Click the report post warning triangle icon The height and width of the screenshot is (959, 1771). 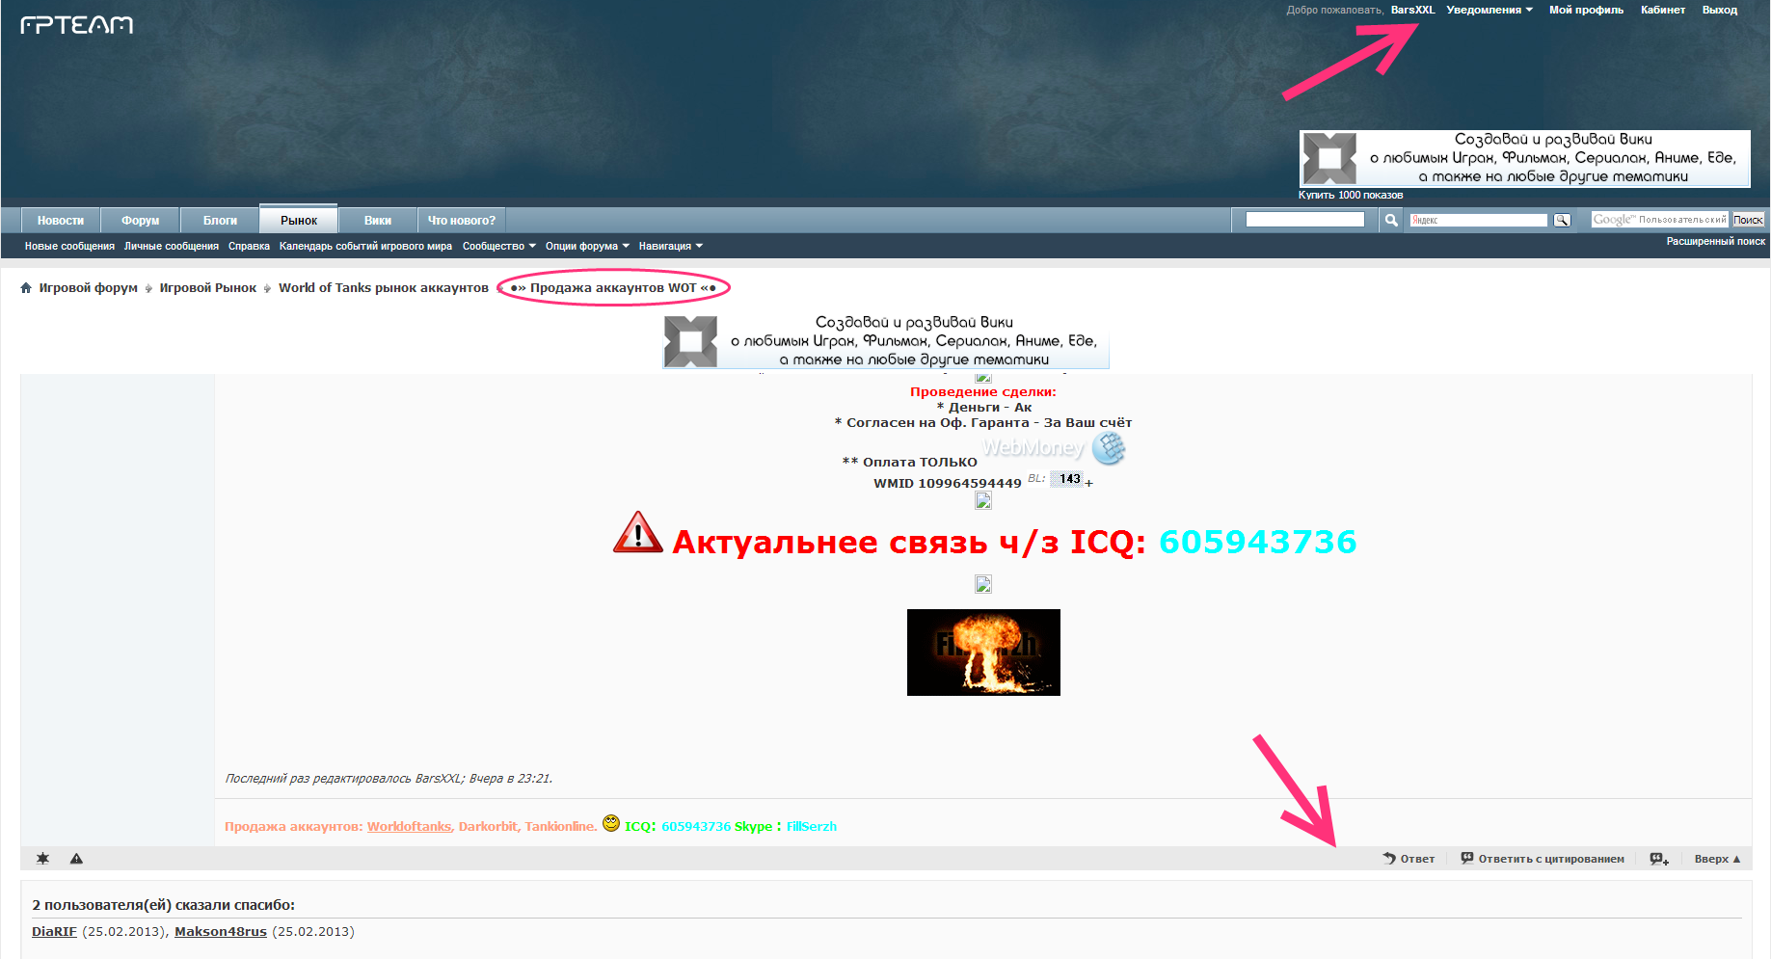click(76, 858)
